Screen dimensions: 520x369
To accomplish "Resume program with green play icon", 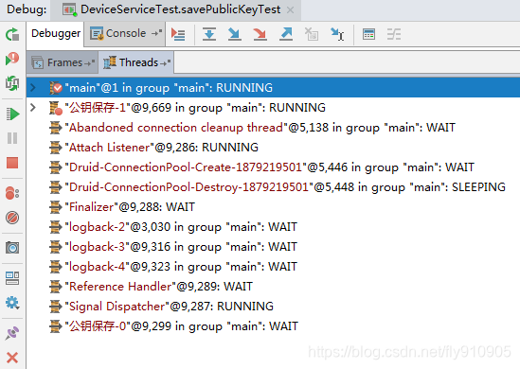I will (x=12, y=114).
